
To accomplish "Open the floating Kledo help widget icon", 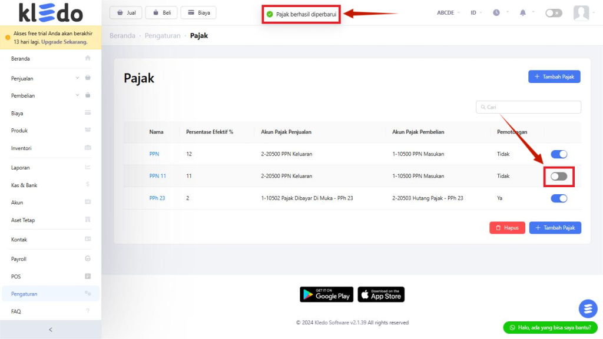I will point(588,308).
